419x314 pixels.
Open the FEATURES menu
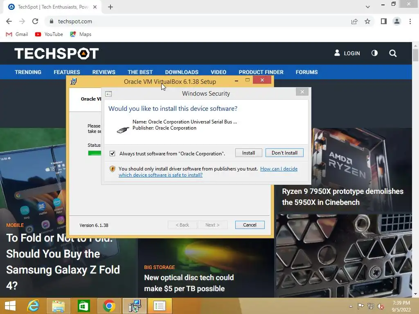pos(67,72)
